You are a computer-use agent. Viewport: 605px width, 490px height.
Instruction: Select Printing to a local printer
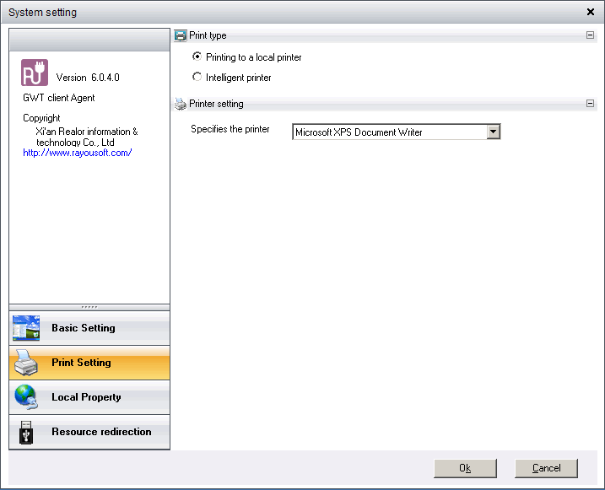coord(197,57)
